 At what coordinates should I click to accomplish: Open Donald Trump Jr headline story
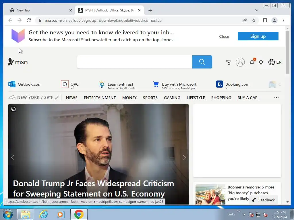[x=93, y=188]
